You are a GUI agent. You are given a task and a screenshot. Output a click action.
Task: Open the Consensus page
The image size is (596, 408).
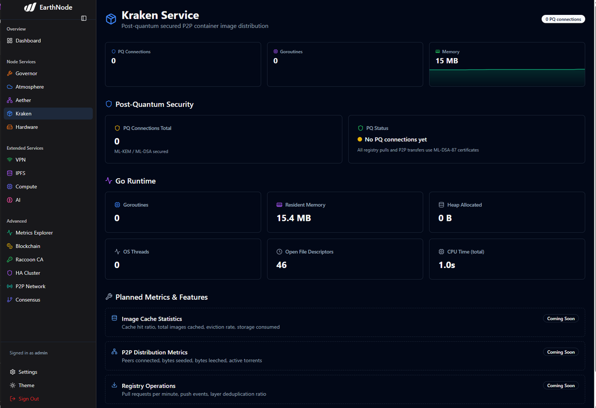[48, 300]
